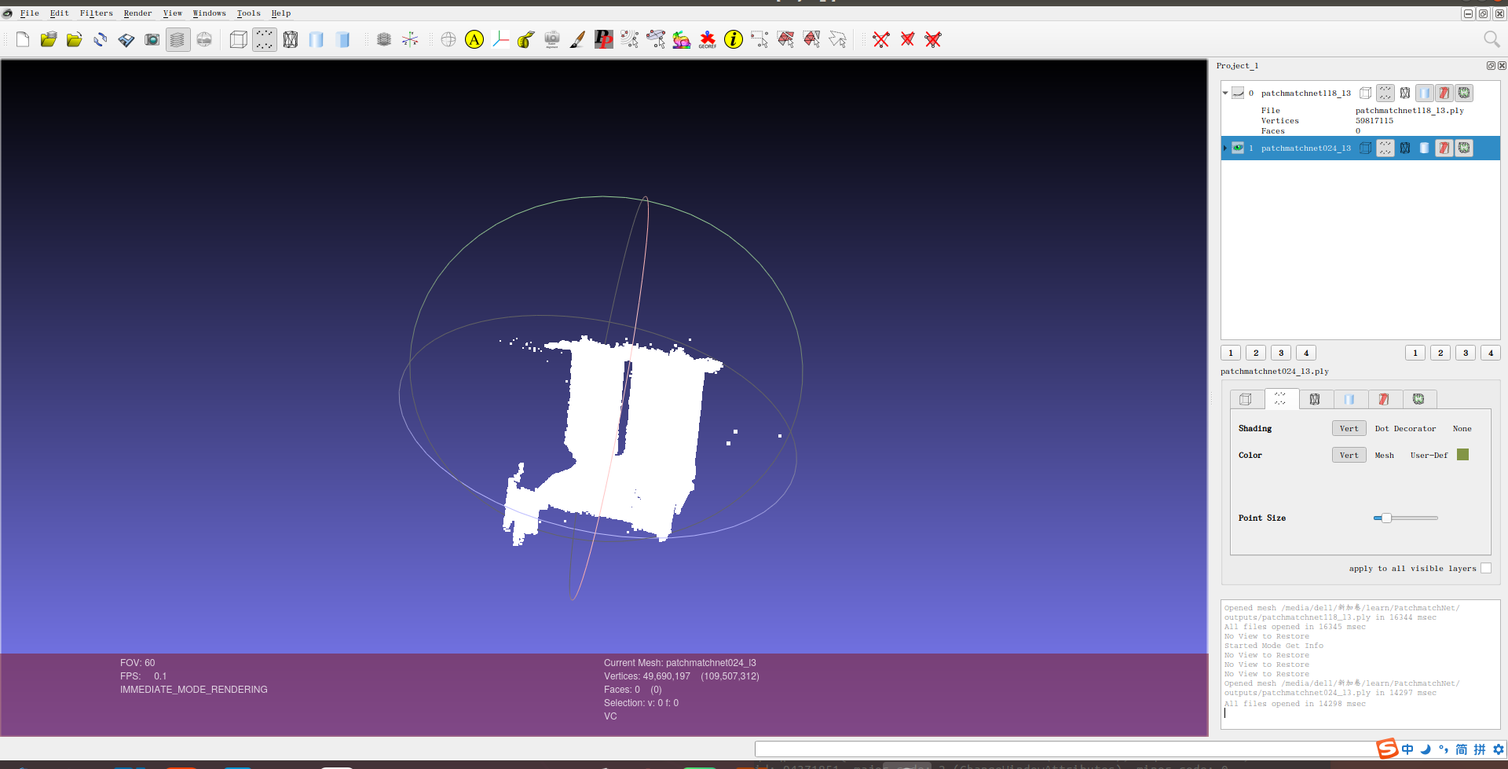Open the Z-painting brush tool
This screenshot has width=1508, height=769.
coord(577,39)
